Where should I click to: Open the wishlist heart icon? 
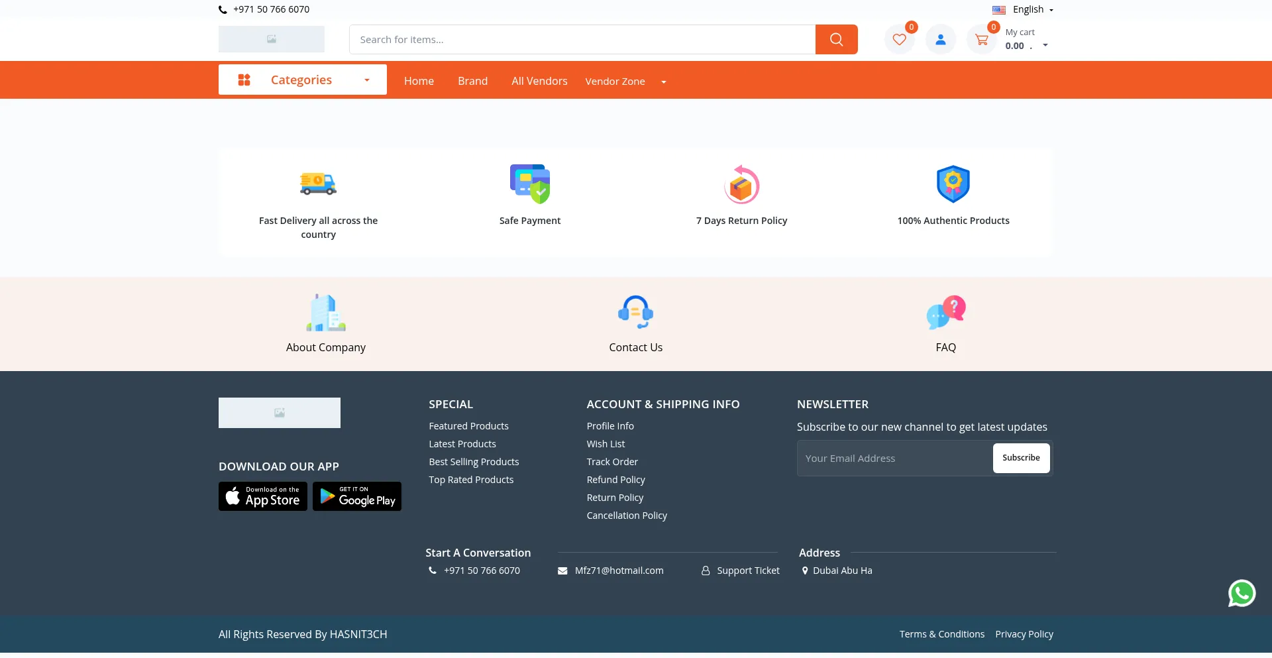pyautogui.click(x=899, y=40)
